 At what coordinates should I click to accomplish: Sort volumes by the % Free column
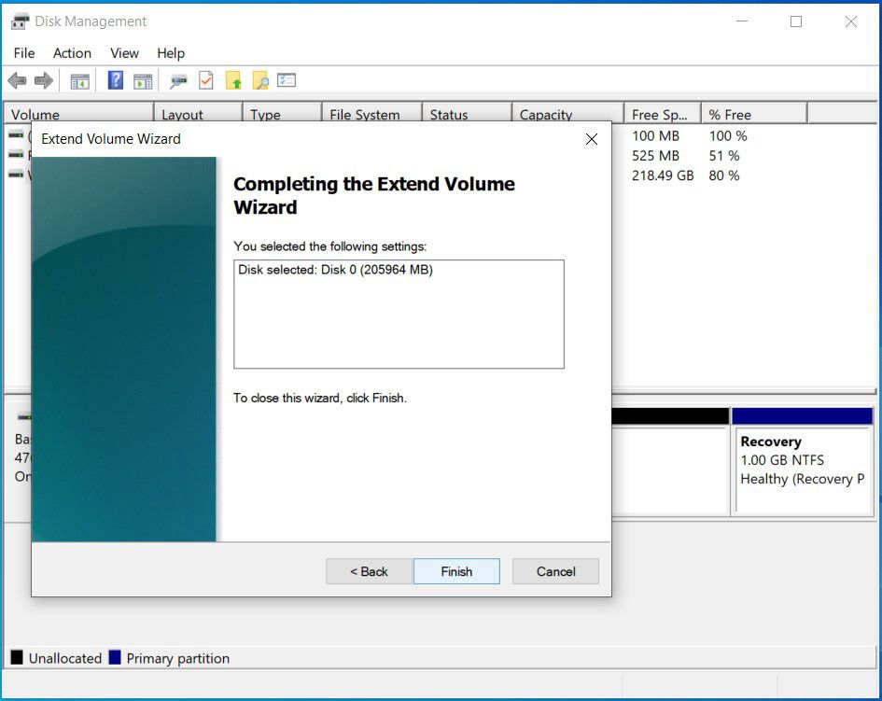tap(752, 115)
